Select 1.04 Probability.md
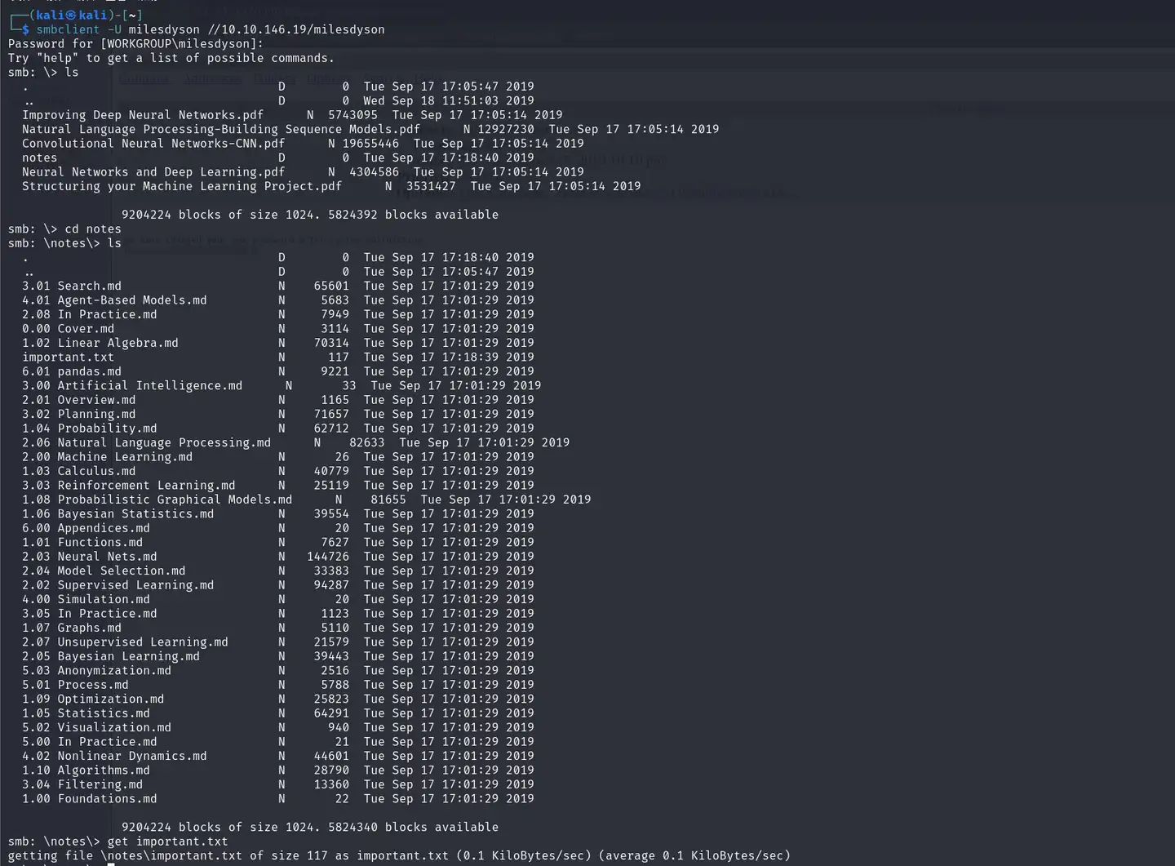Viewport: 1175px width, 866px height. 90,429
